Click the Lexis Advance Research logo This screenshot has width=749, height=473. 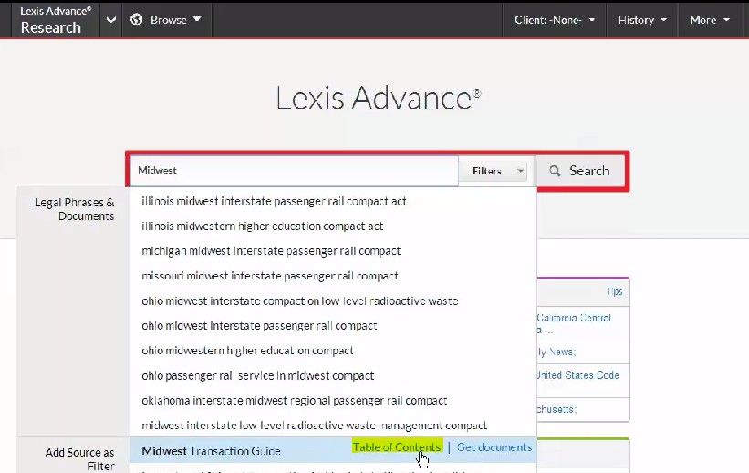pos(56,20)
